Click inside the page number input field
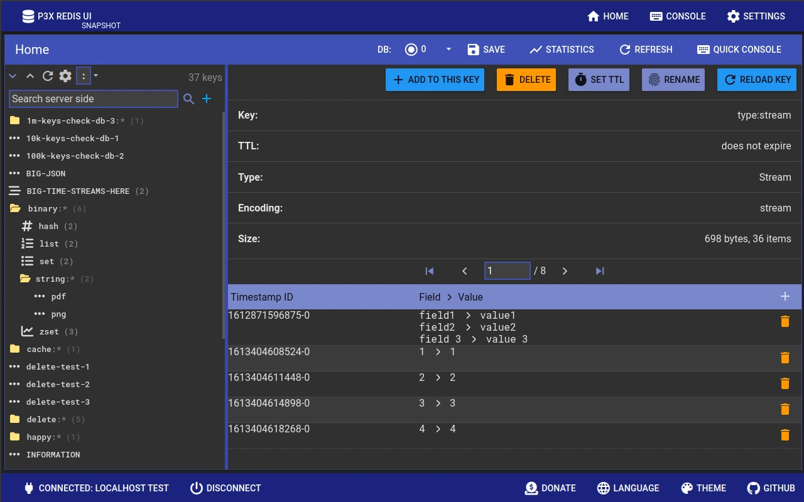804x502 pixels. point(507,270)
